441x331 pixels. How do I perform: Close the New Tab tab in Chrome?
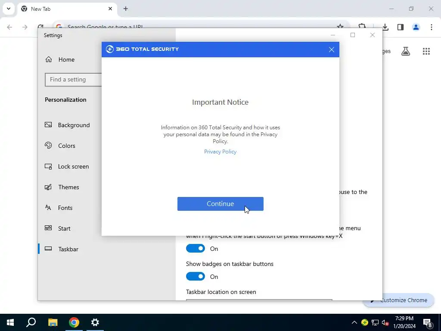pos(110,9)
